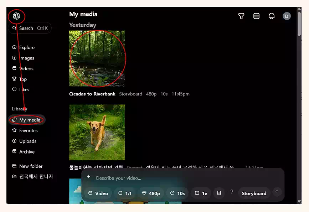The image size is (309, 212).
Task: Go to Explore in the sidebar
Action: (x=27, y=47)
